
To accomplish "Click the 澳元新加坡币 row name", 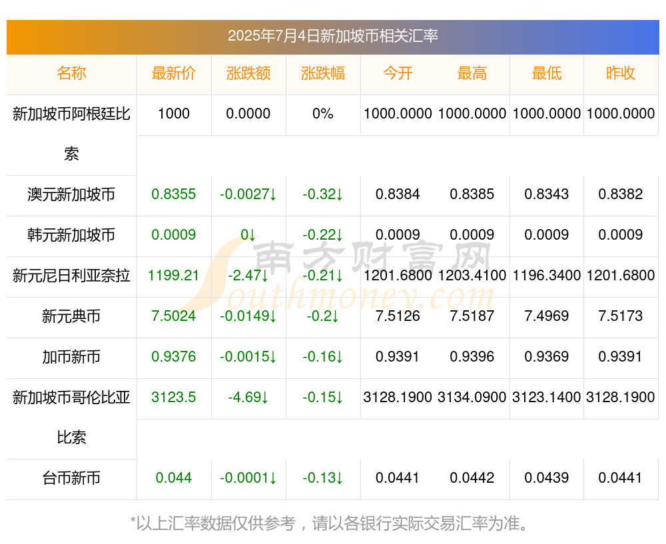I will (x=71, y=194).
